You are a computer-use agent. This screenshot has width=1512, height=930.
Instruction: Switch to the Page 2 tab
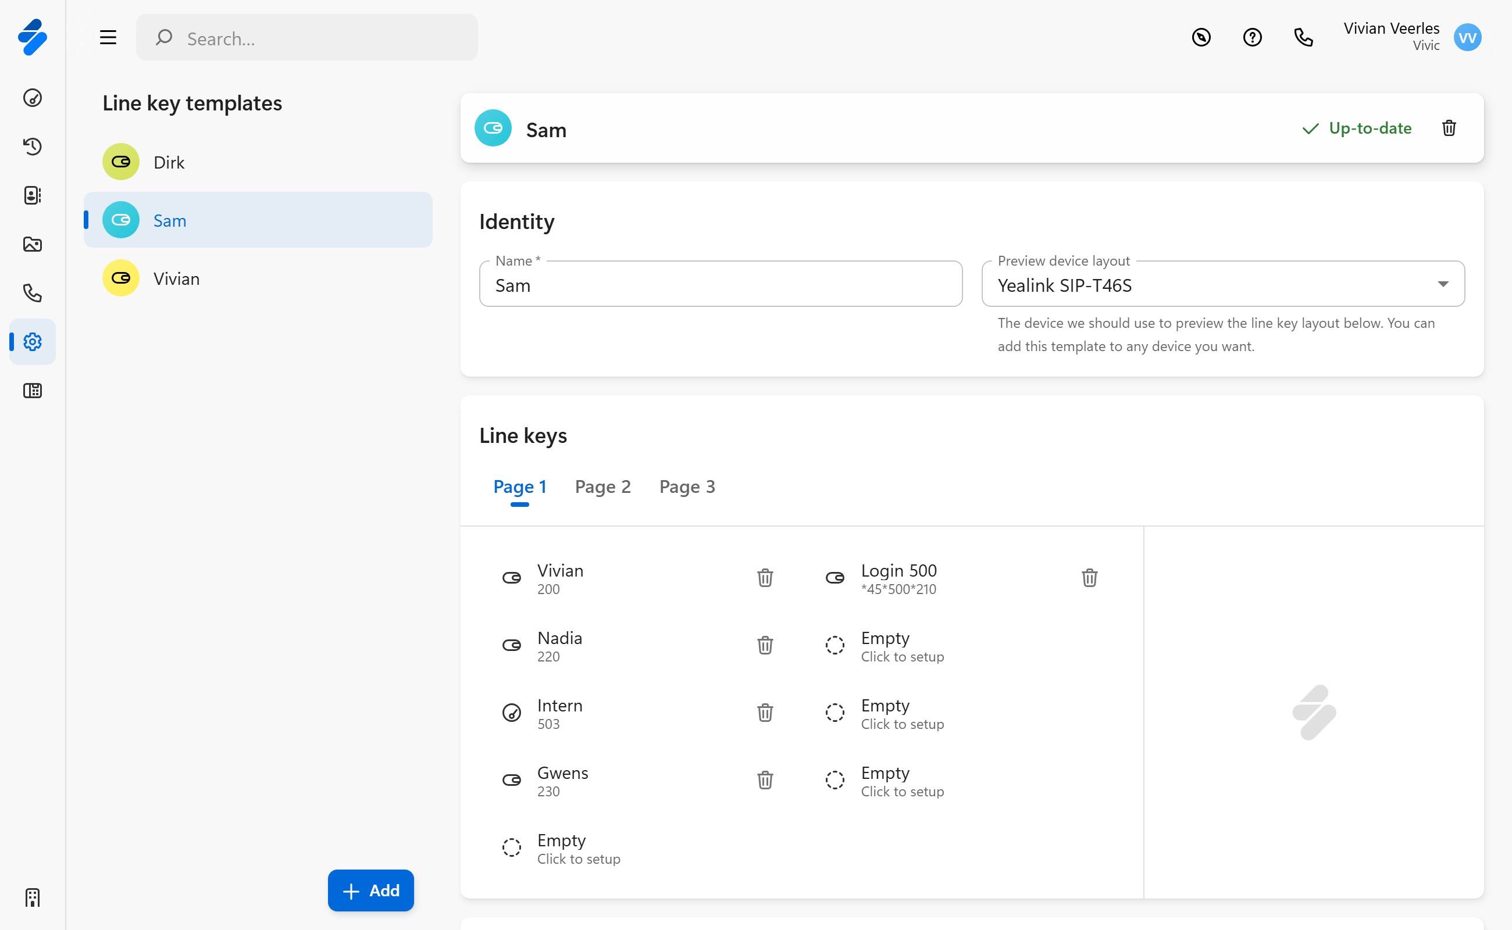602,487
